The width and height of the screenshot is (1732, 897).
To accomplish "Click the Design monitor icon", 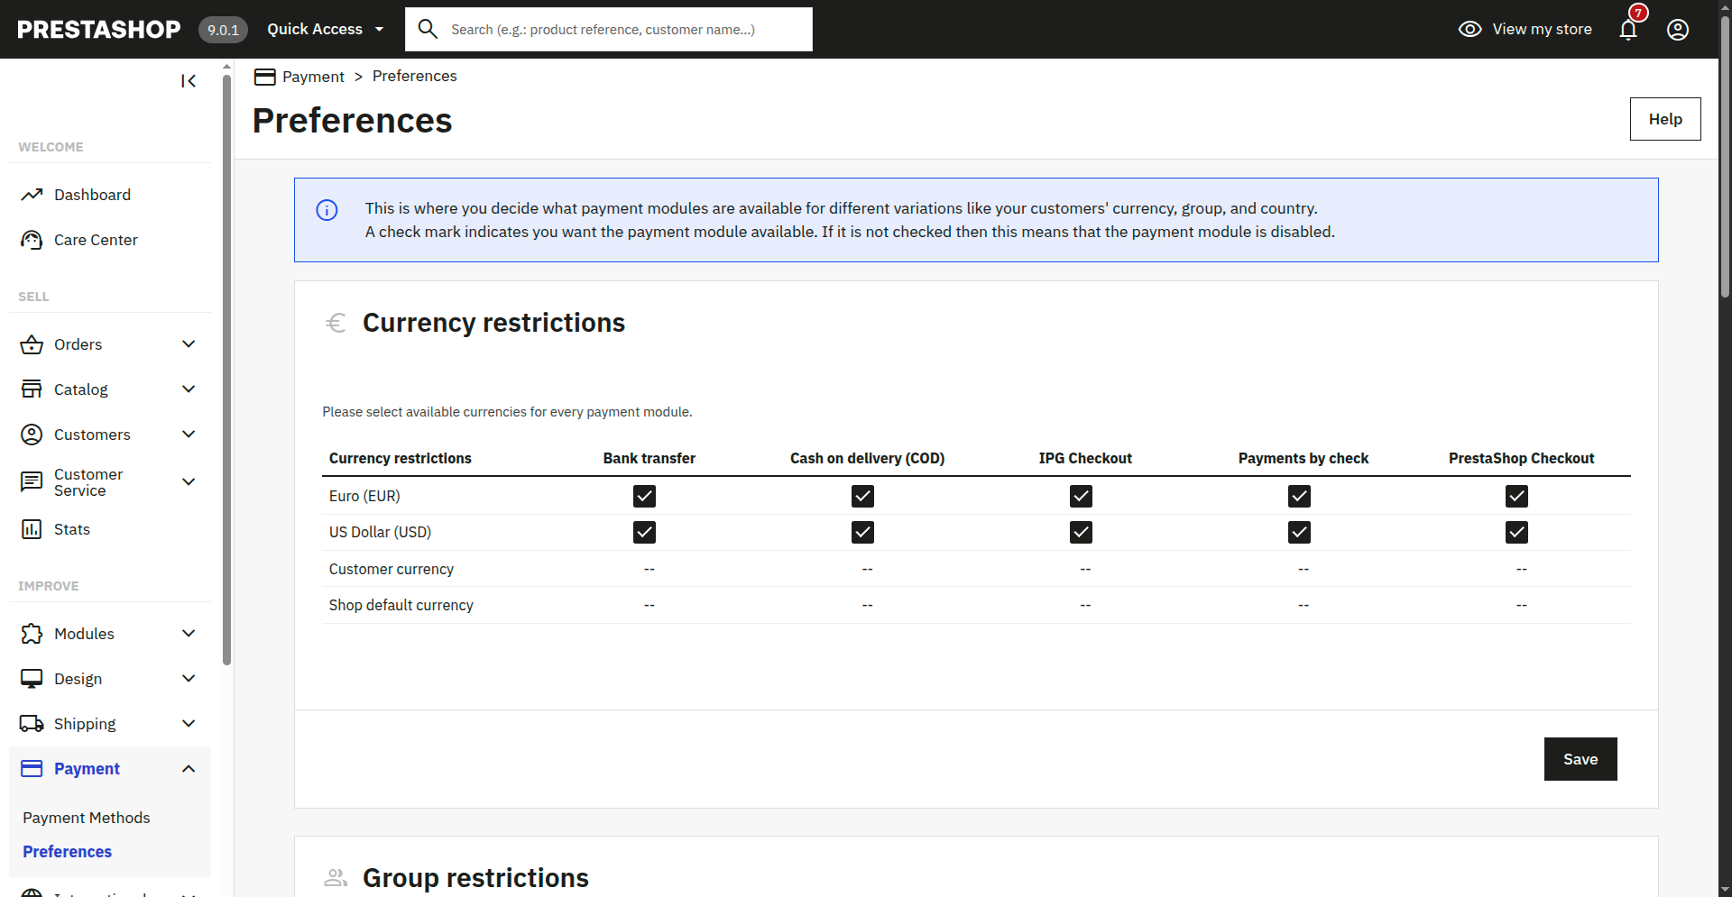I will click(x=32, y=679).
